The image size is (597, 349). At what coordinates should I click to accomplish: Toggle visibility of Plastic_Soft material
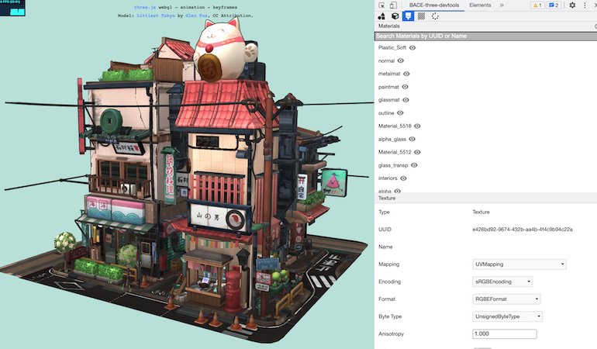(412, 47)
